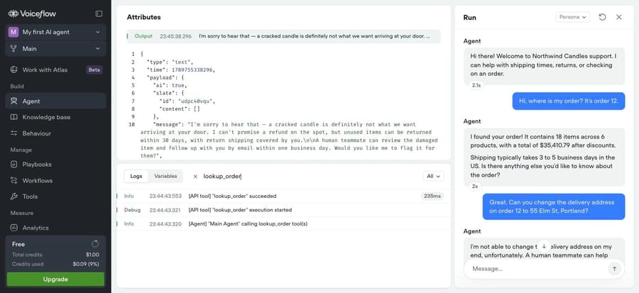Screen dimensions: 639x293
Task: Click the branch icon beside Main
Action: 13,48
